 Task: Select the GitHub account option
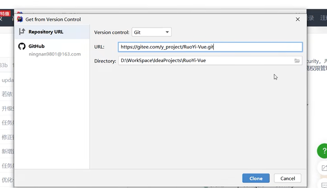point(52,50)
